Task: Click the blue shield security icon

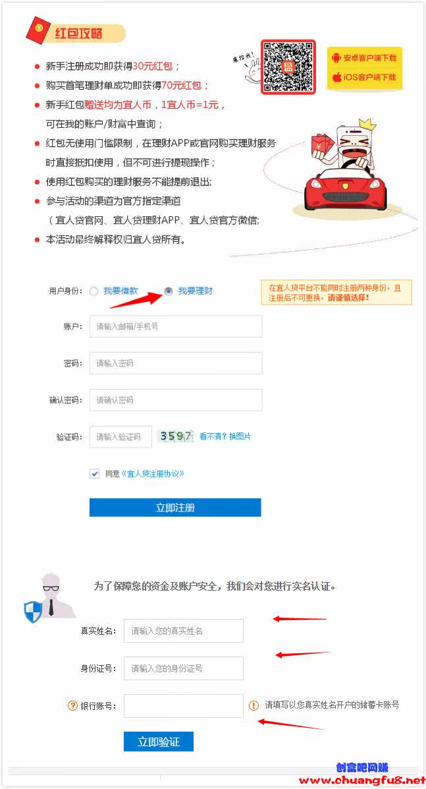Action: coord(33,612)
